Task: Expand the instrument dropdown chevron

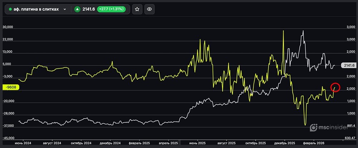Action: pyautogui.click(x=65, y=10)
